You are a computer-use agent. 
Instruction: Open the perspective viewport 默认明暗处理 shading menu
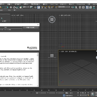coord(73,51)
